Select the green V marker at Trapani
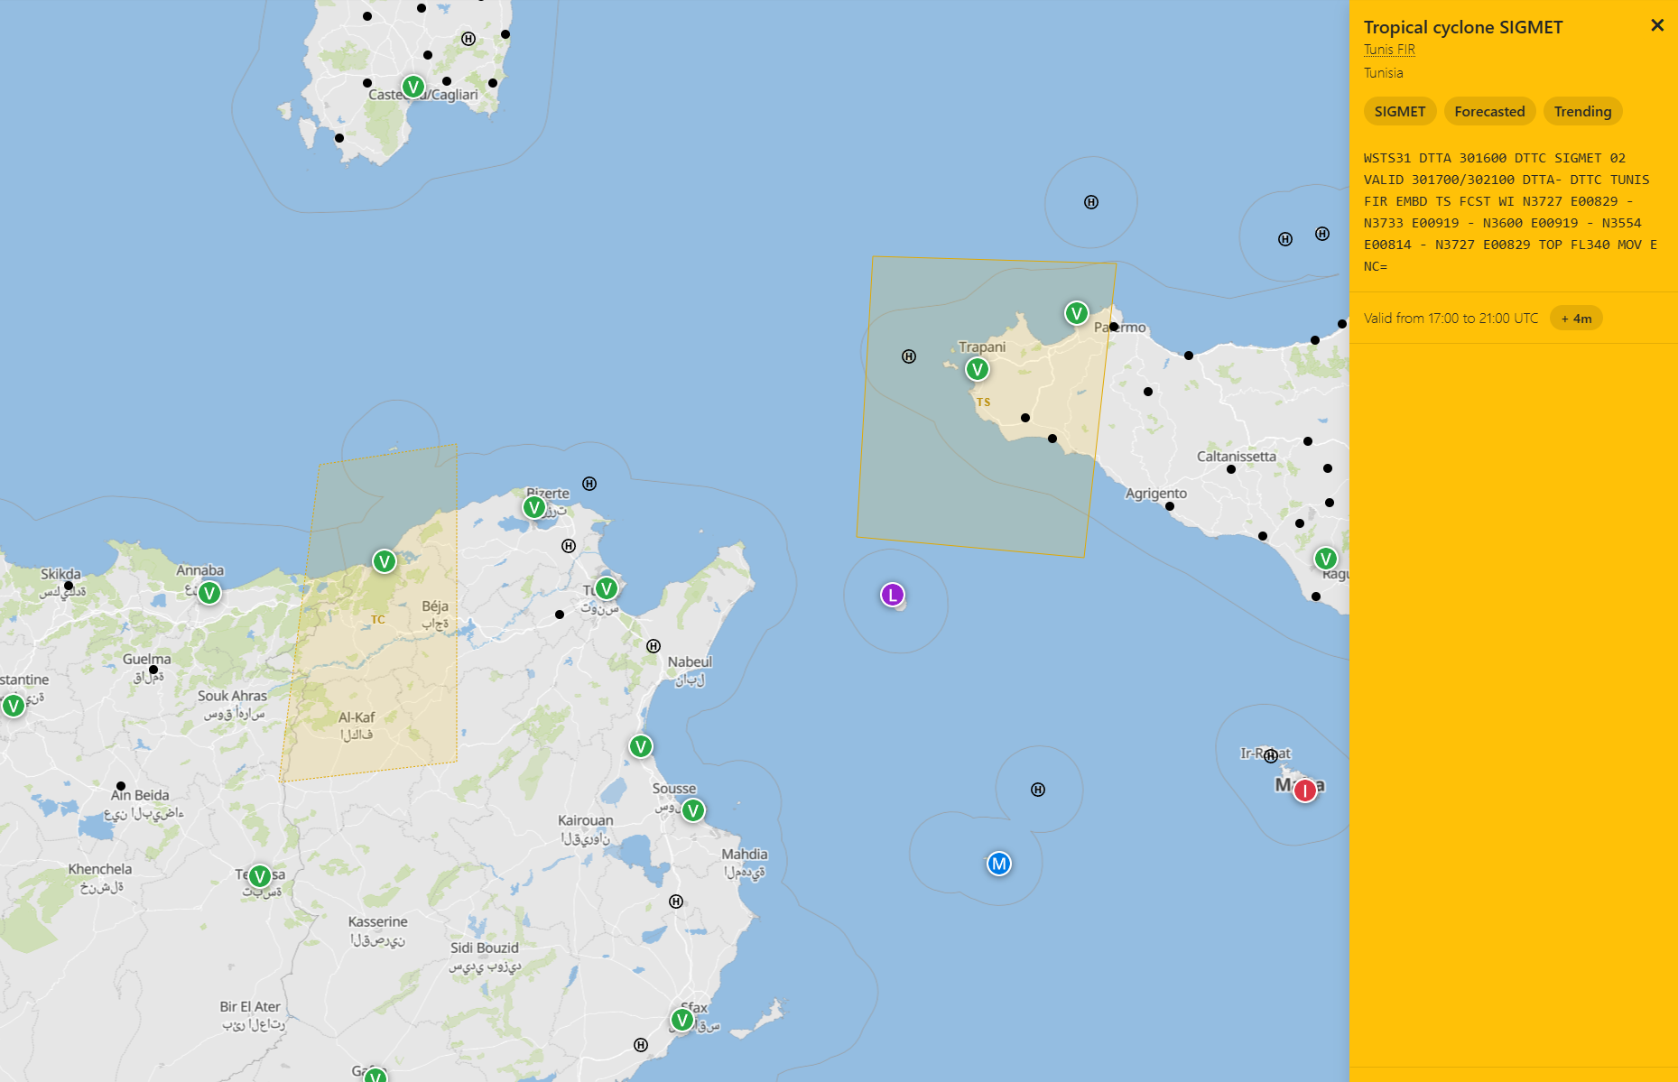The height and width of the screenshot is (1082, 1678). pos(977,369)
